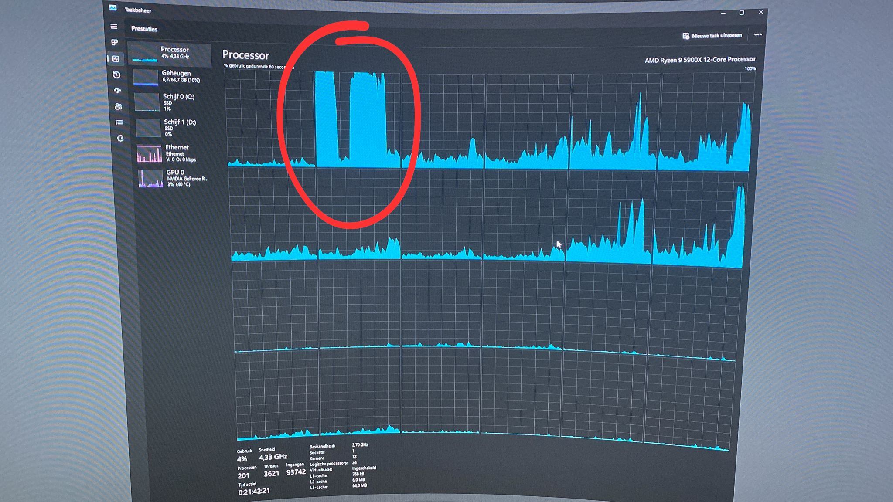This screenshot has width=893, height=502.
Task: Open the Users page icon
Action: coord(118,106)
